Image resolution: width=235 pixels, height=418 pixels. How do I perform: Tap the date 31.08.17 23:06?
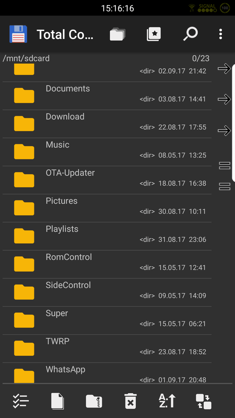(x=182, y=240)
